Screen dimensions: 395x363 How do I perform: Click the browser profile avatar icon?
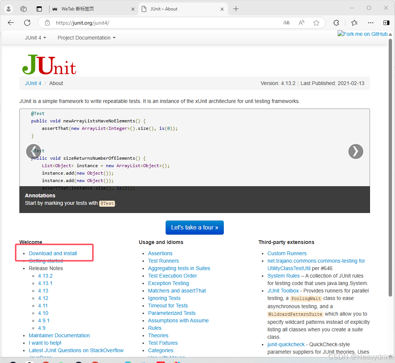[9, 9]
